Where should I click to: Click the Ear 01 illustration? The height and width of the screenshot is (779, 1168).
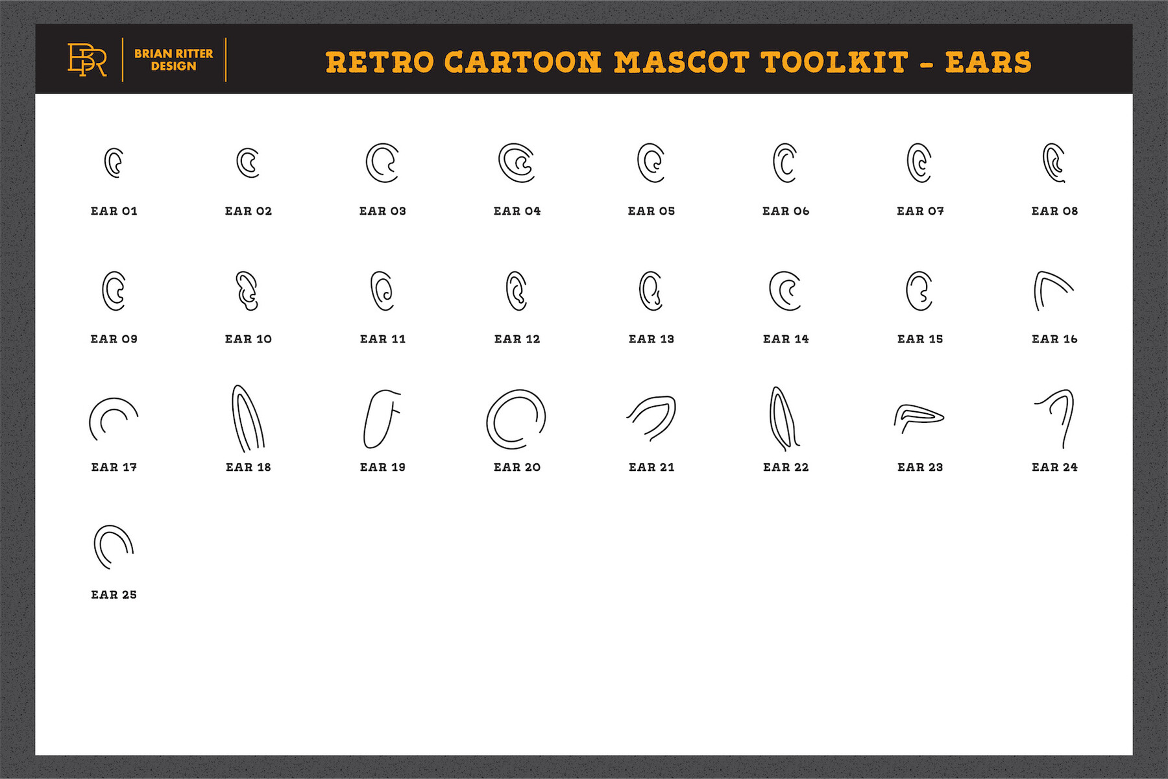tap(114, 163)
